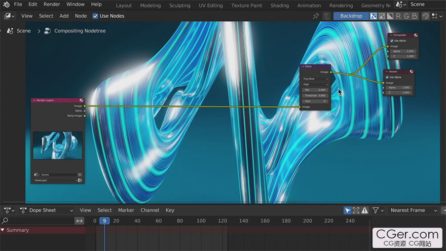
Task: Show only the Green channel
Action: [406, 16]
